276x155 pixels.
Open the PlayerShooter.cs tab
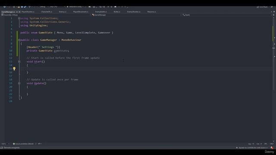coord(28,12)
